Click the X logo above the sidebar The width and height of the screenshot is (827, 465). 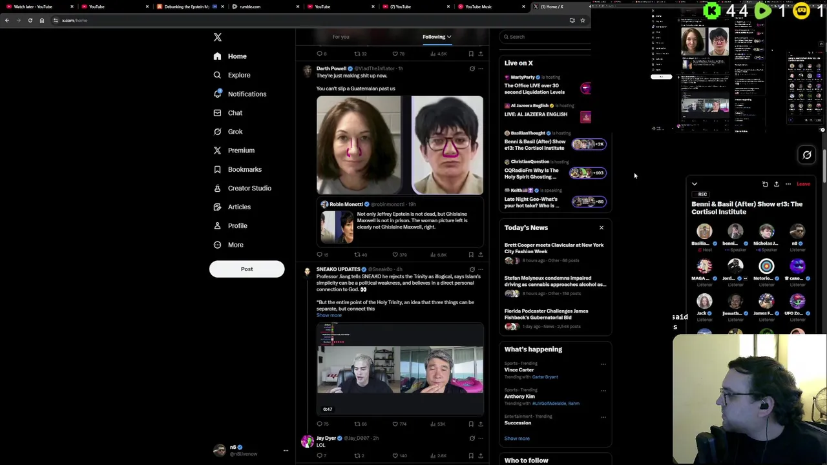tap(218, 37)
